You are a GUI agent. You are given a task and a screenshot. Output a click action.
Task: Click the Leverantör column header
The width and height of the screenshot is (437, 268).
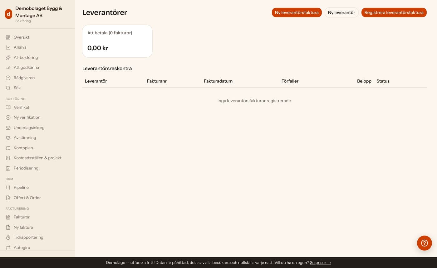tap(96, 81)
